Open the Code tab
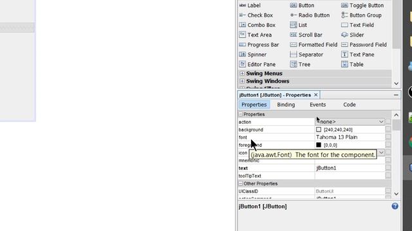This screenshot has height=231, width=412. (x=350, y=105)
